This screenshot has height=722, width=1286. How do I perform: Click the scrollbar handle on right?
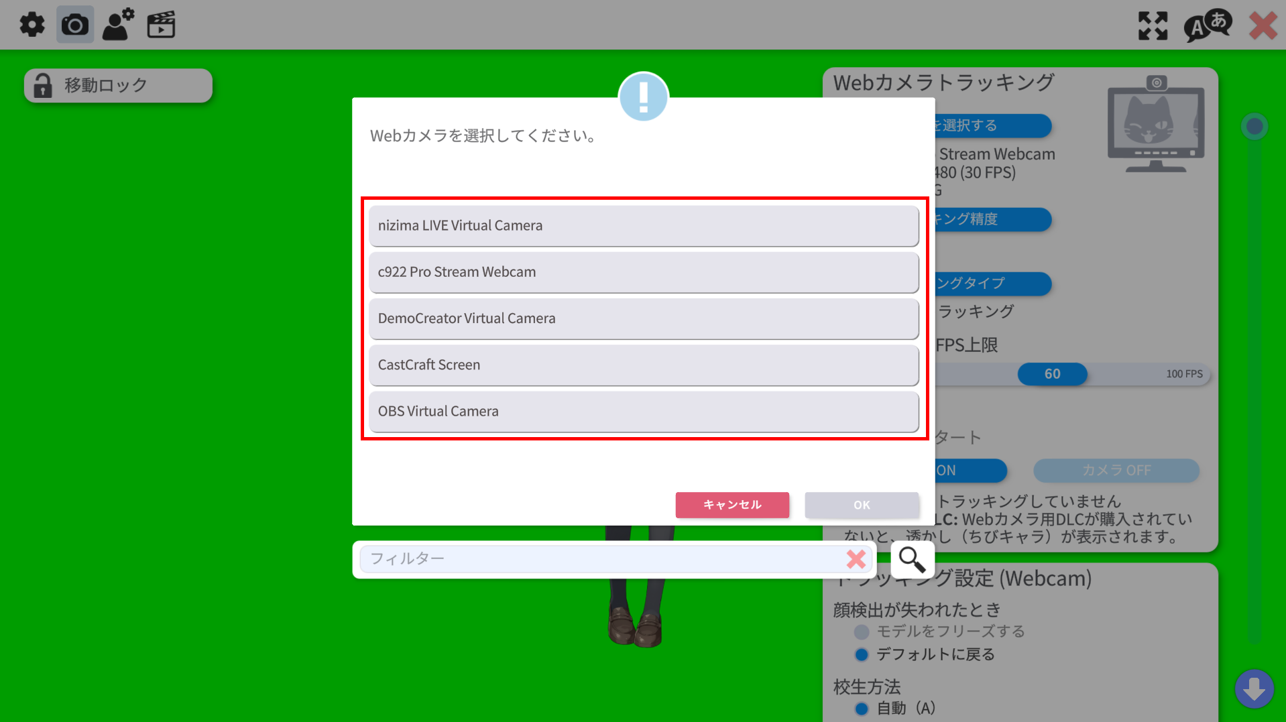pyautogui.click(x=1254, y=126)
